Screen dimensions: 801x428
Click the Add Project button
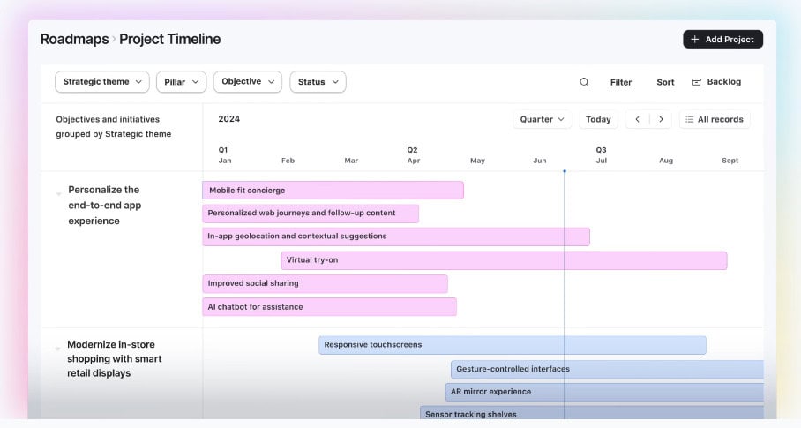(722, 39)
